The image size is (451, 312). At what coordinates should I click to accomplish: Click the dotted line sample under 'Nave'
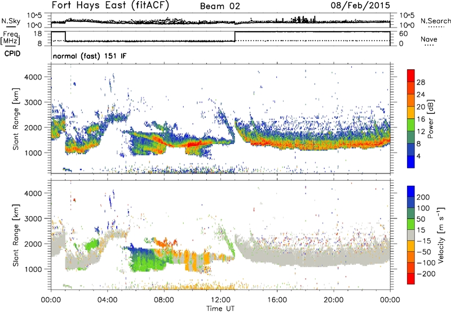(429, 46)
